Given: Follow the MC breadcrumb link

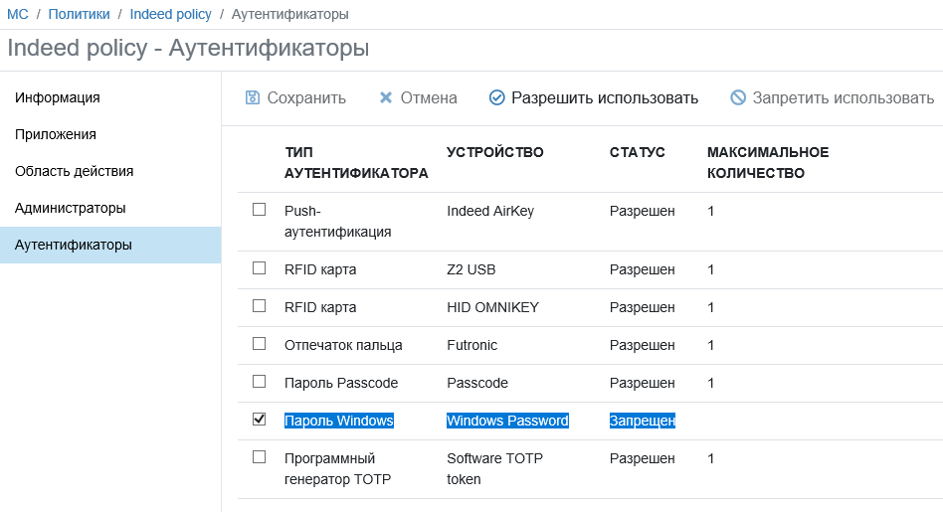Looking at the screenshot, I should (18, 14).
